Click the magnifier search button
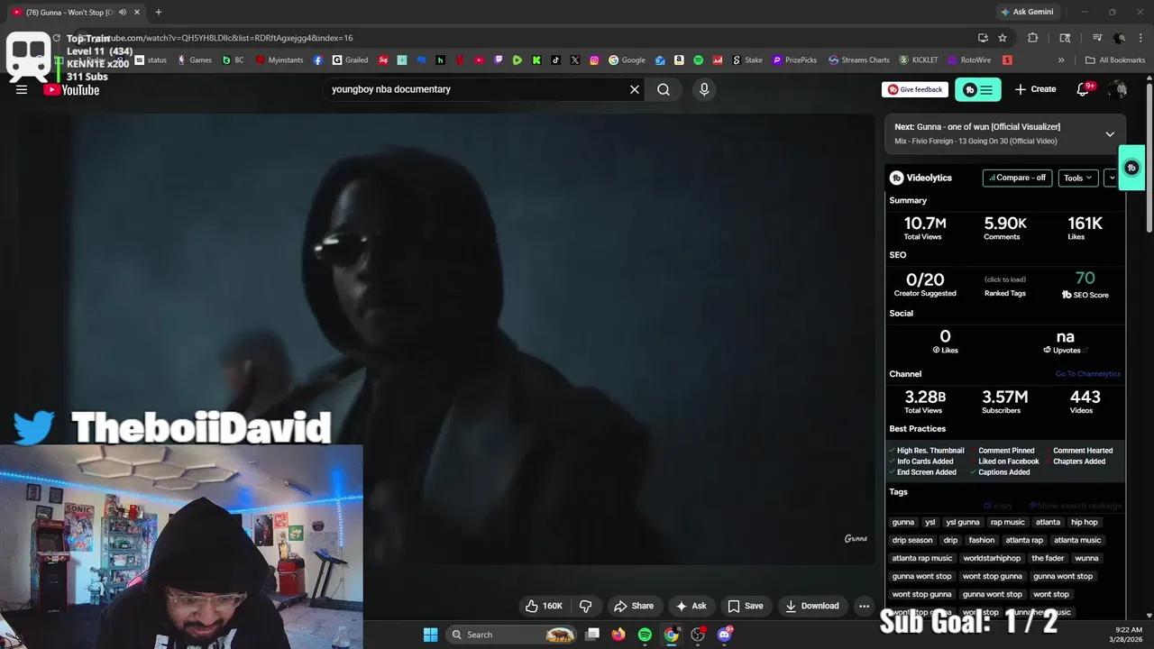The height and width of the screenshot is (649, 1154). coord(664,89)
